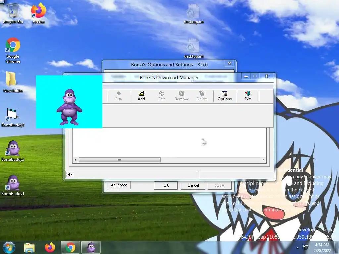Click Cancel in Bonzi's Options and Settings
This screenshot has width=339, height=254.
(193, 185)
